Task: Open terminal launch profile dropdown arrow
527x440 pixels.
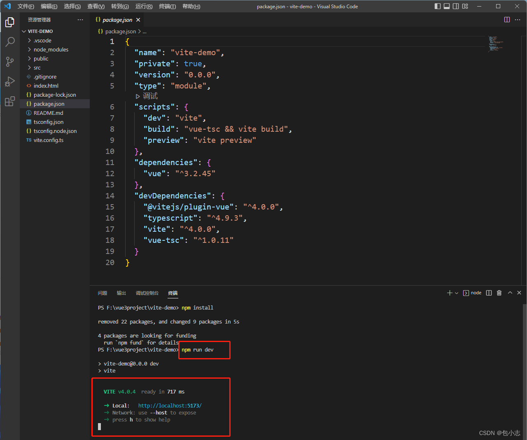Action: [457, 293]
